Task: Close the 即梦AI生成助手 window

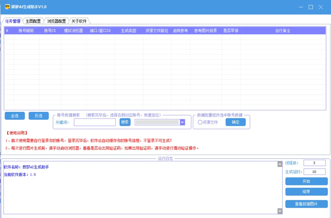Action: coord(321,7)
